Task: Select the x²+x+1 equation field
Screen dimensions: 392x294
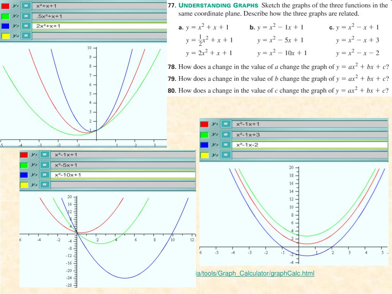Action: (100, 6)
